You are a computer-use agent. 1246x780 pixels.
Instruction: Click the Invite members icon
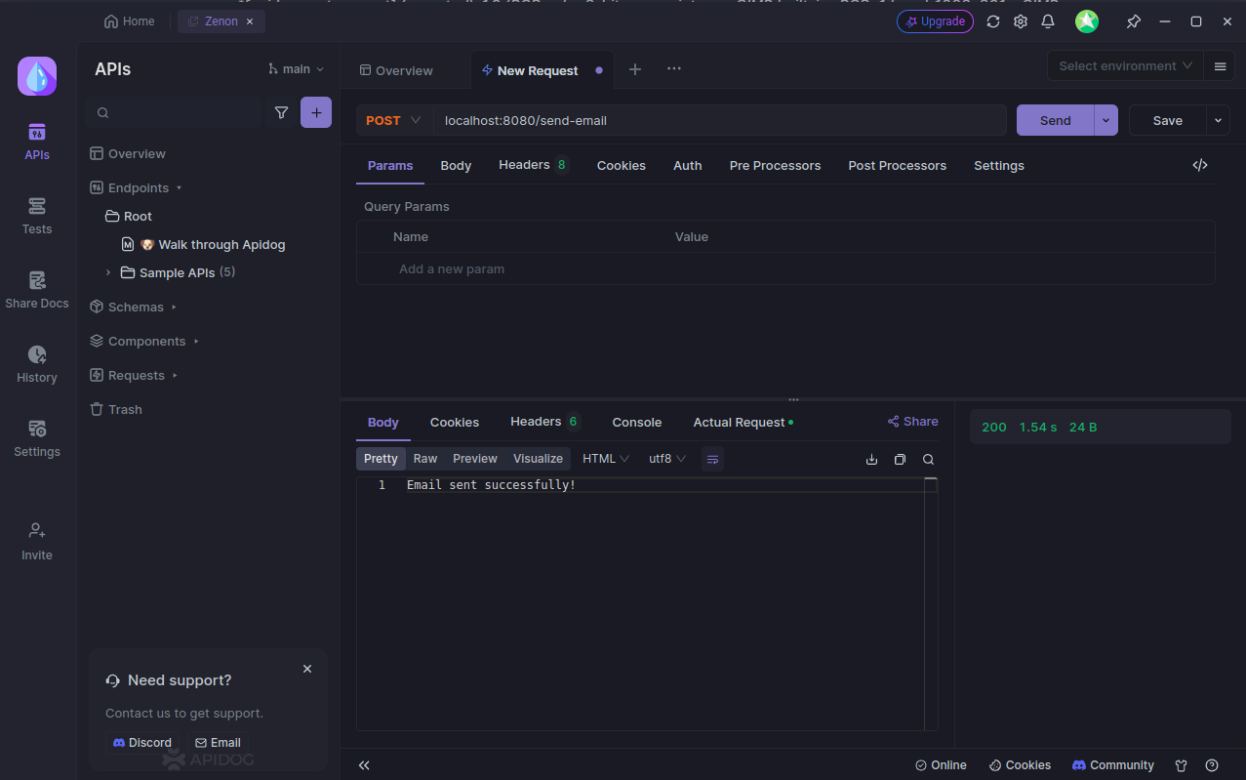click(37, 530)
